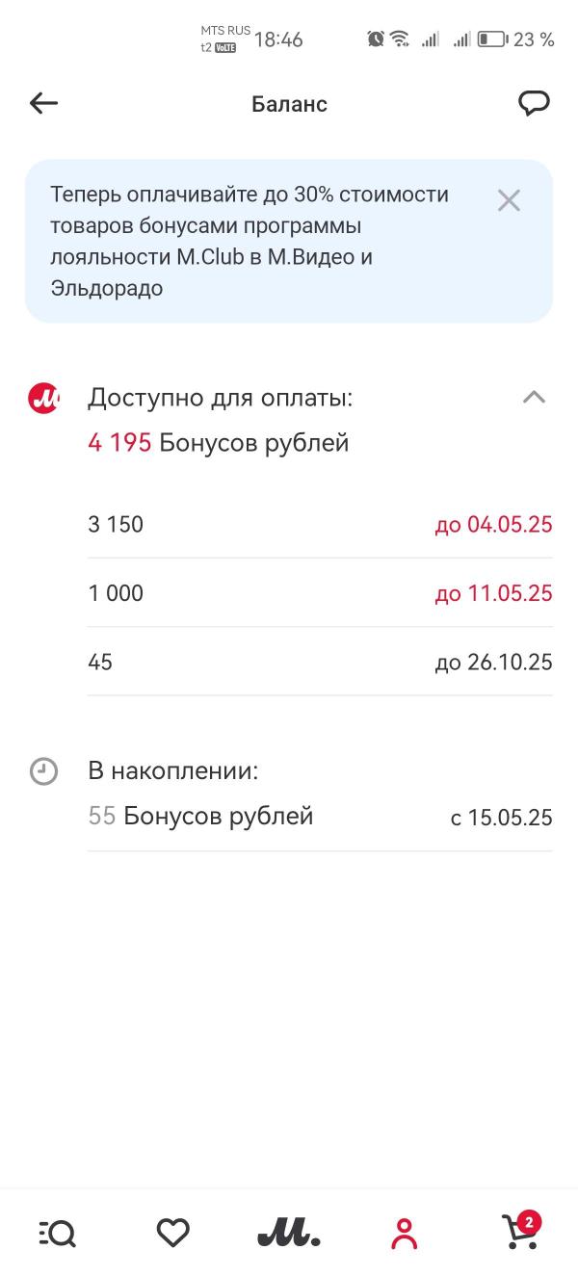Tap the 4 195 Бонусов рублей total
Screen dimensions: 578x1276
pos(219,443)
